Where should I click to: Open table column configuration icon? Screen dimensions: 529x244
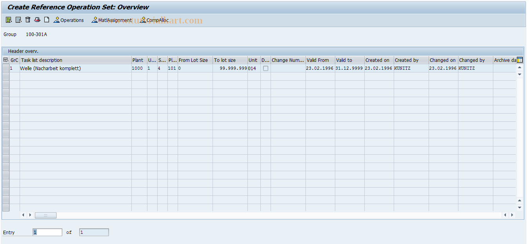(x=520, y=60)
